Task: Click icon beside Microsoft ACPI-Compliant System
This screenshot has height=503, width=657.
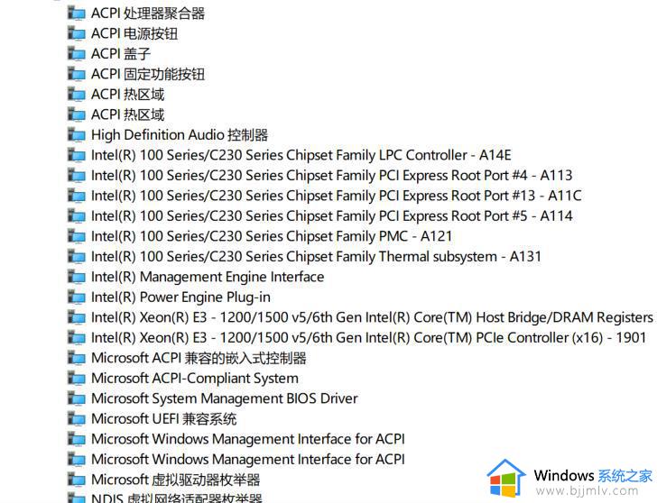Action: coord(77,379)
